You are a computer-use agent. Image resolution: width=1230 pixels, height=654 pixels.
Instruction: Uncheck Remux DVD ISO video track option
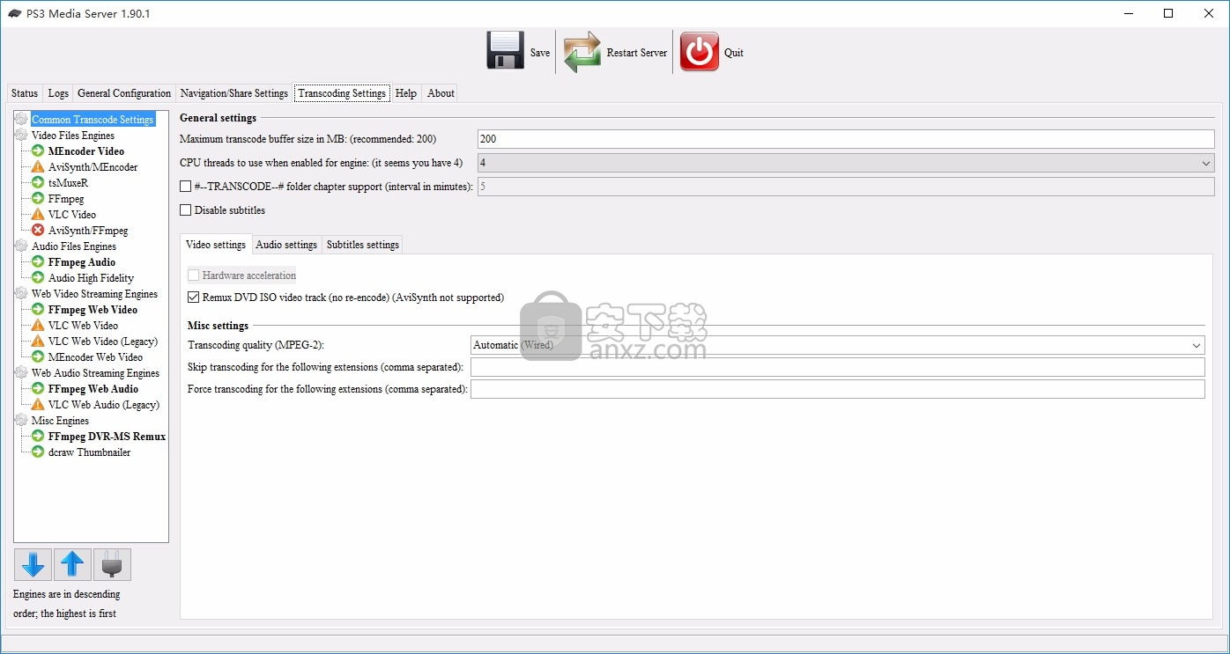point(194,298)
